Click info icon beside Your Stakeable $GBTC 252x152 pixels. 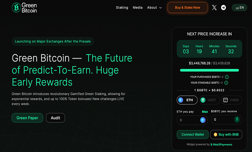[226, 83]
